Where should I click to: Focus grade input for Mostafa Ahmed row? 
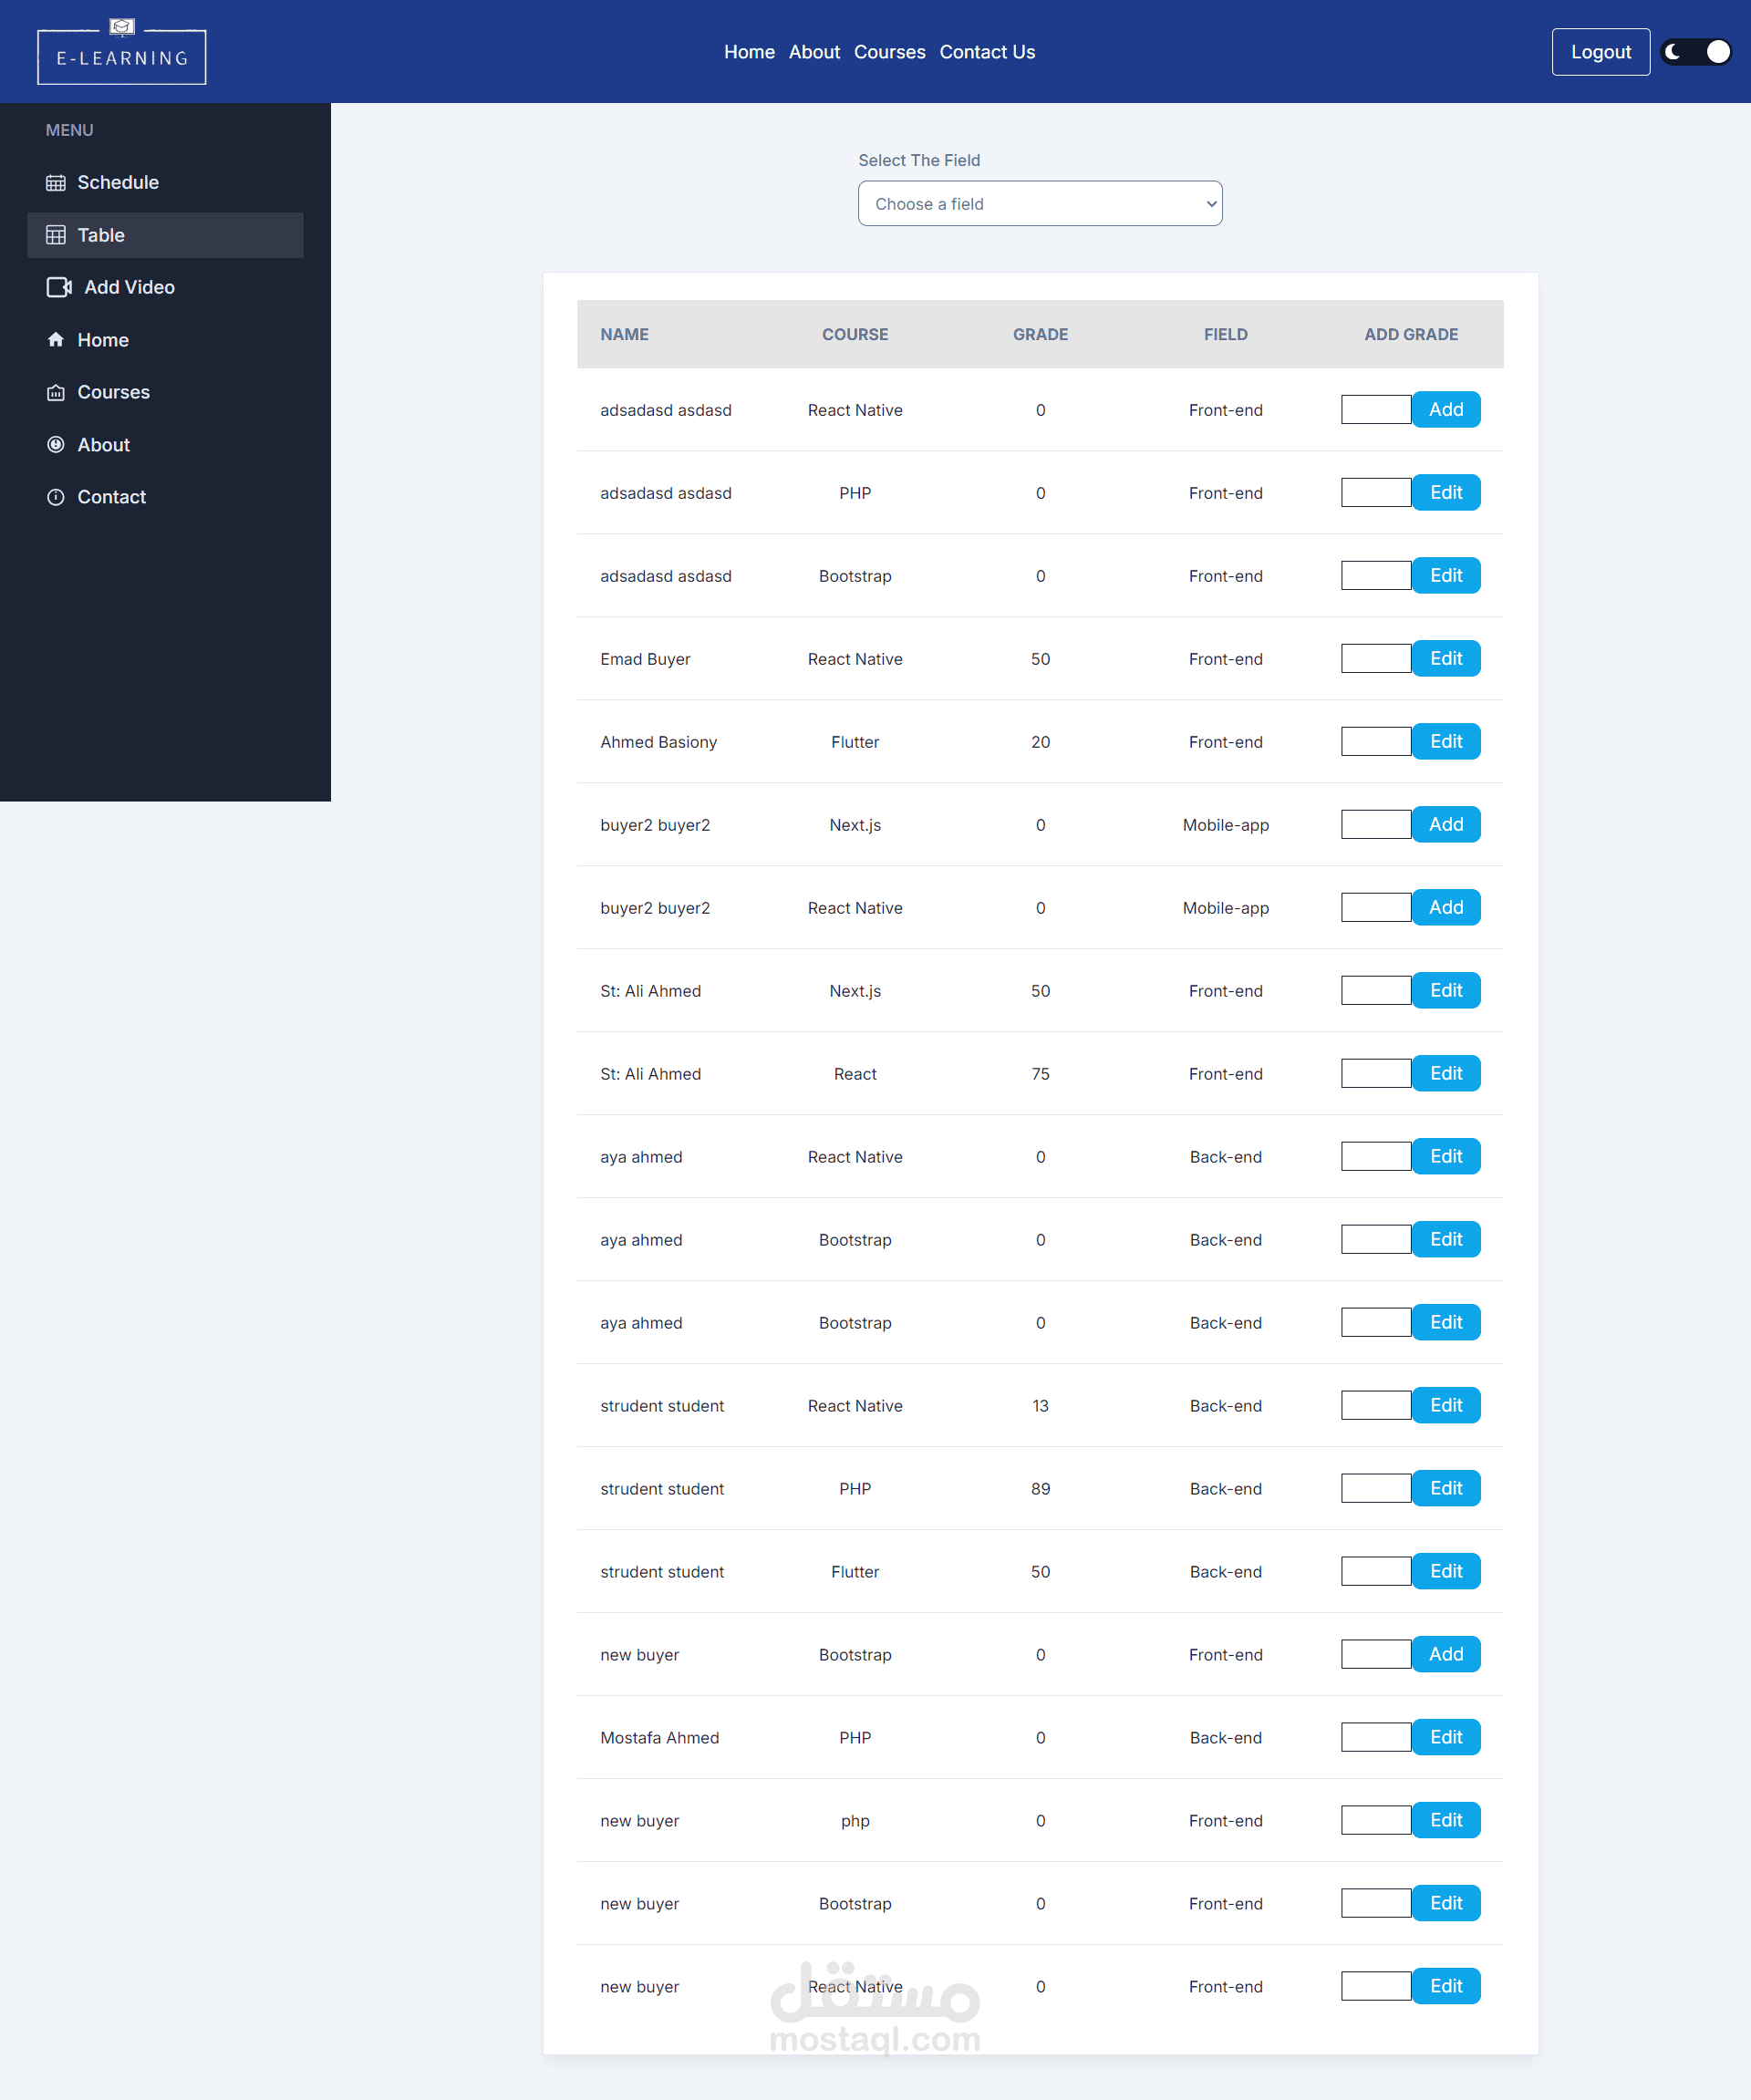[1375, 1738]
